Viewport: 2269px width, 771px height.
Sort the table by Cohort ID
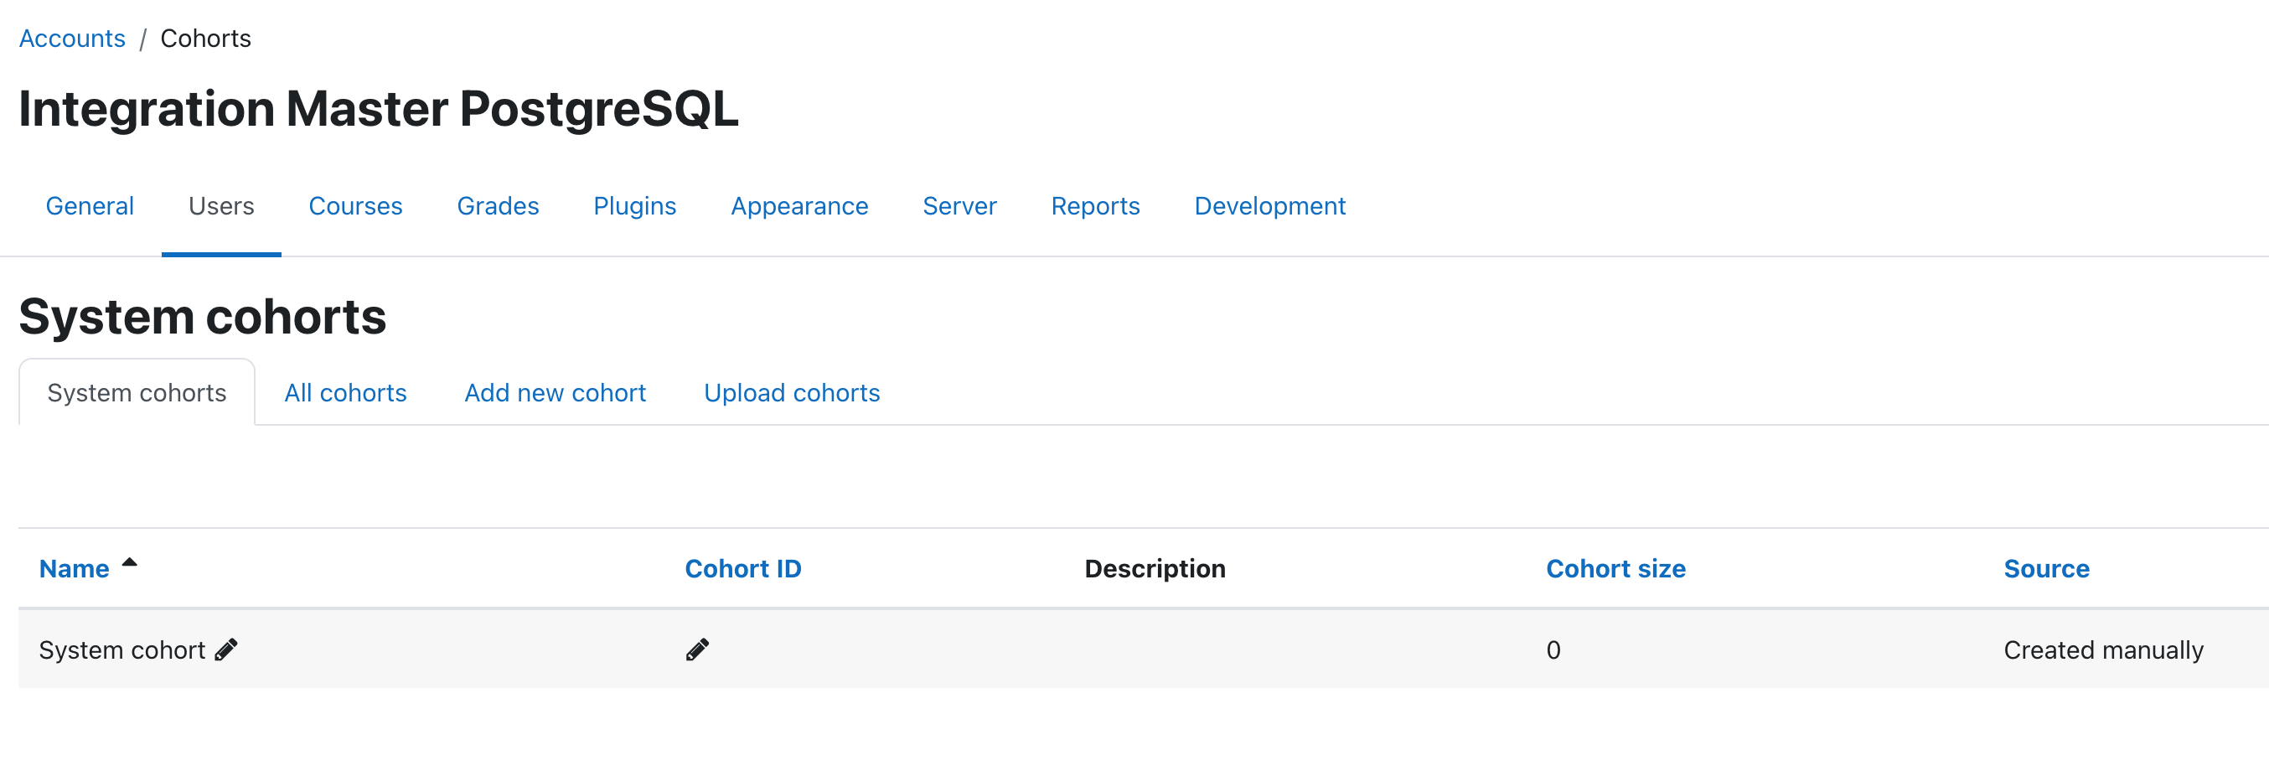pos(742,568)
